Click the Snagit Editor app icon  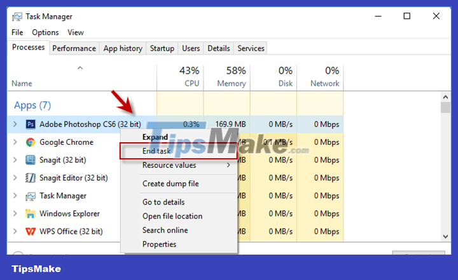coord(31,178)
